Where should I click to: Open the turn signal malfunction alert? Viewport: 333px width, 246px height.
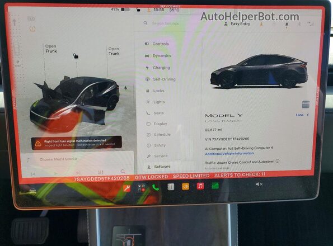pos(77,143)
